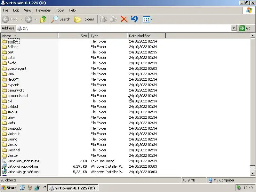The height and width of the screenshot is (192, 256).
Task: Select the viostor folder icon
Action: coord(4,156)
